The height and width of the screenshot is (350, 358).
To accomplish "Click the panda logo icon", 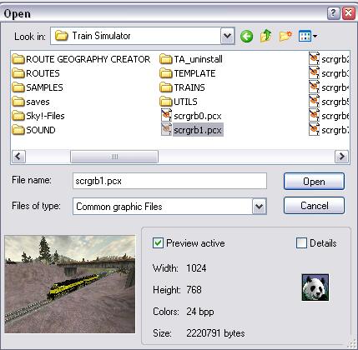I will tap(315, 287).
